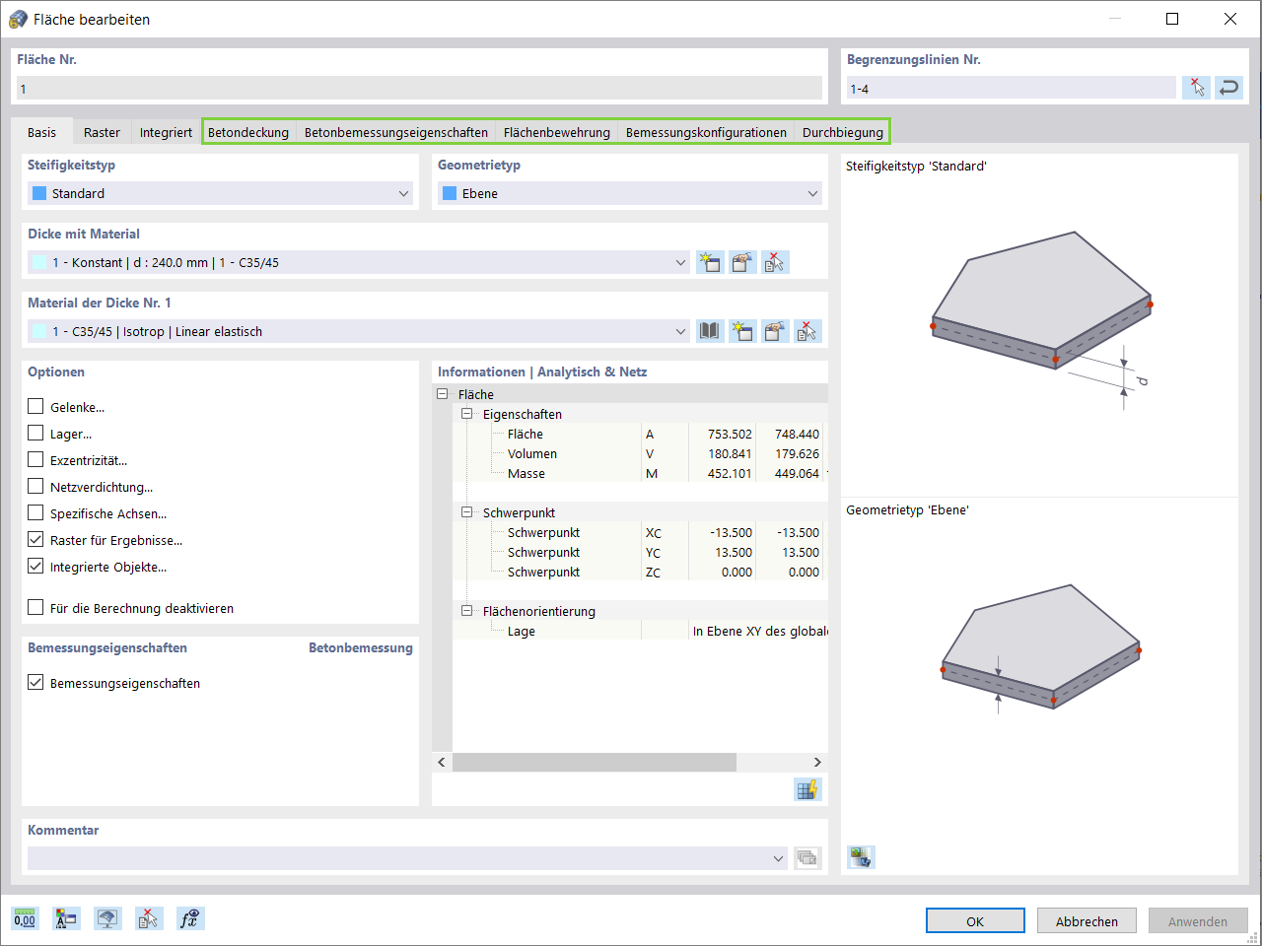The height and width of the screenshot is (946, 1262).
Task: Click the Steifigkeitstyp 'Standard' preview image
Action: pos(1041,321)
